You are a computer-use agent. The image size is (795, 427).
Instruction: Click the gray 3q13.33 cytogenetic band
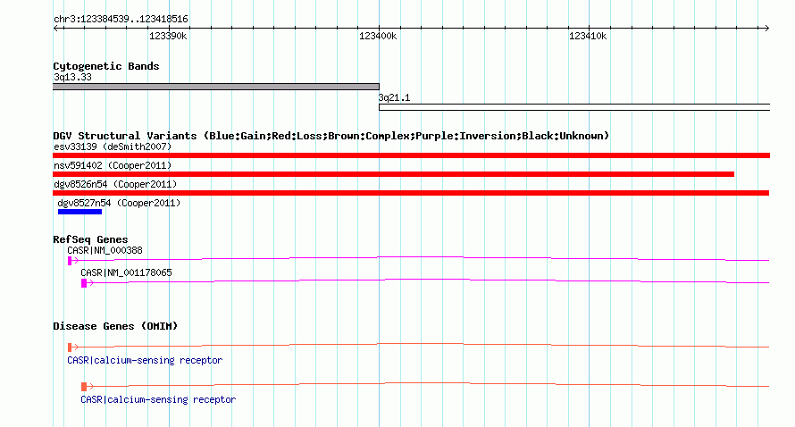click(x=216, y=87)
